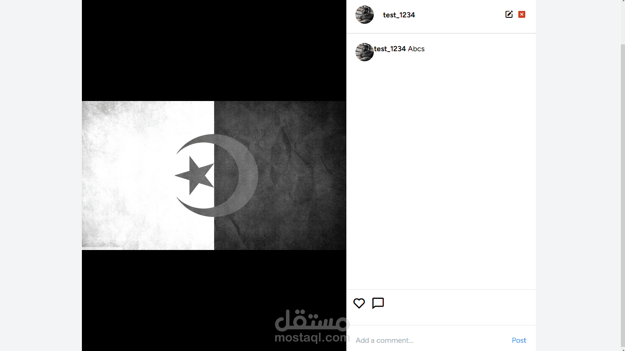This screenshot has width=625, height=351.
Task: Click the Algerian flag post image
Action: (214, 175)
